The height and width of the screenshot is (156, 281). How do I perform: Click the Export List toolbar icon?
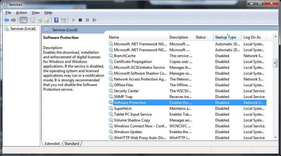point(47,20)
